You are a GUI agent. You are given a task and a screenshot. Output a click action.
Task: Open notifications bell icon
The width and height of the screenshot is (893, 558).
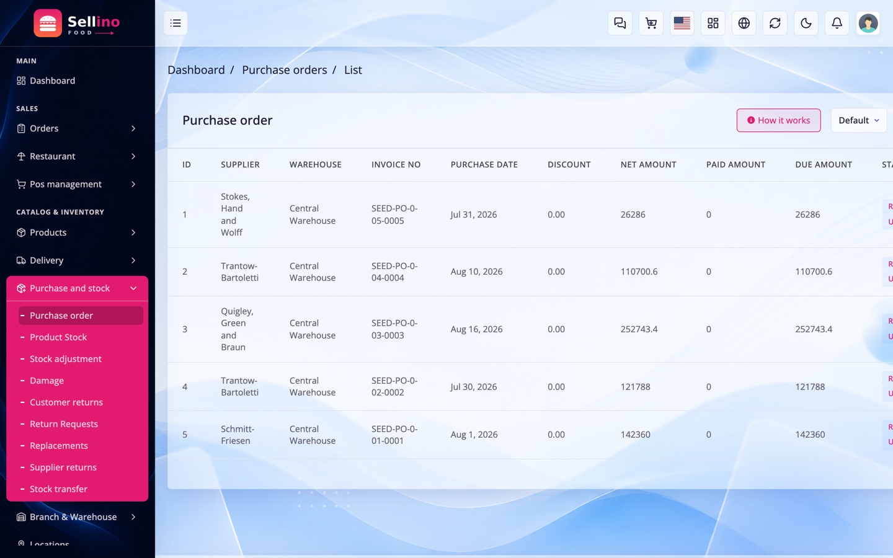[x=837, y=23]
